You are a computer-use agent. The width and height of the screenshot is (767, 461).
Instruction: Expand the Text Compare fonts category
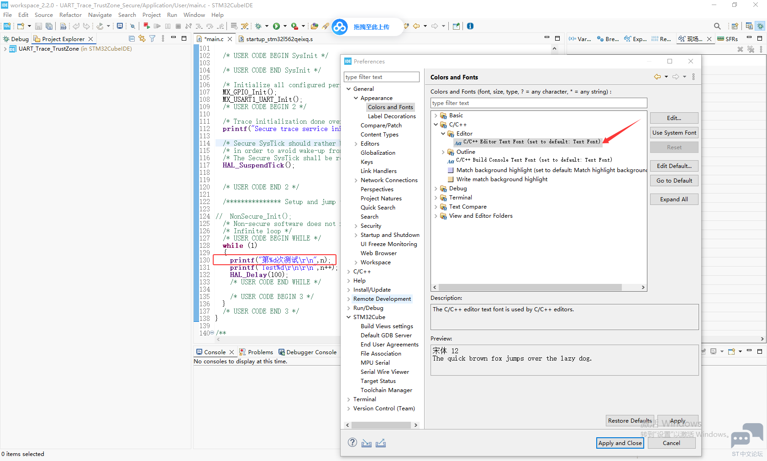tap(436, 207)
